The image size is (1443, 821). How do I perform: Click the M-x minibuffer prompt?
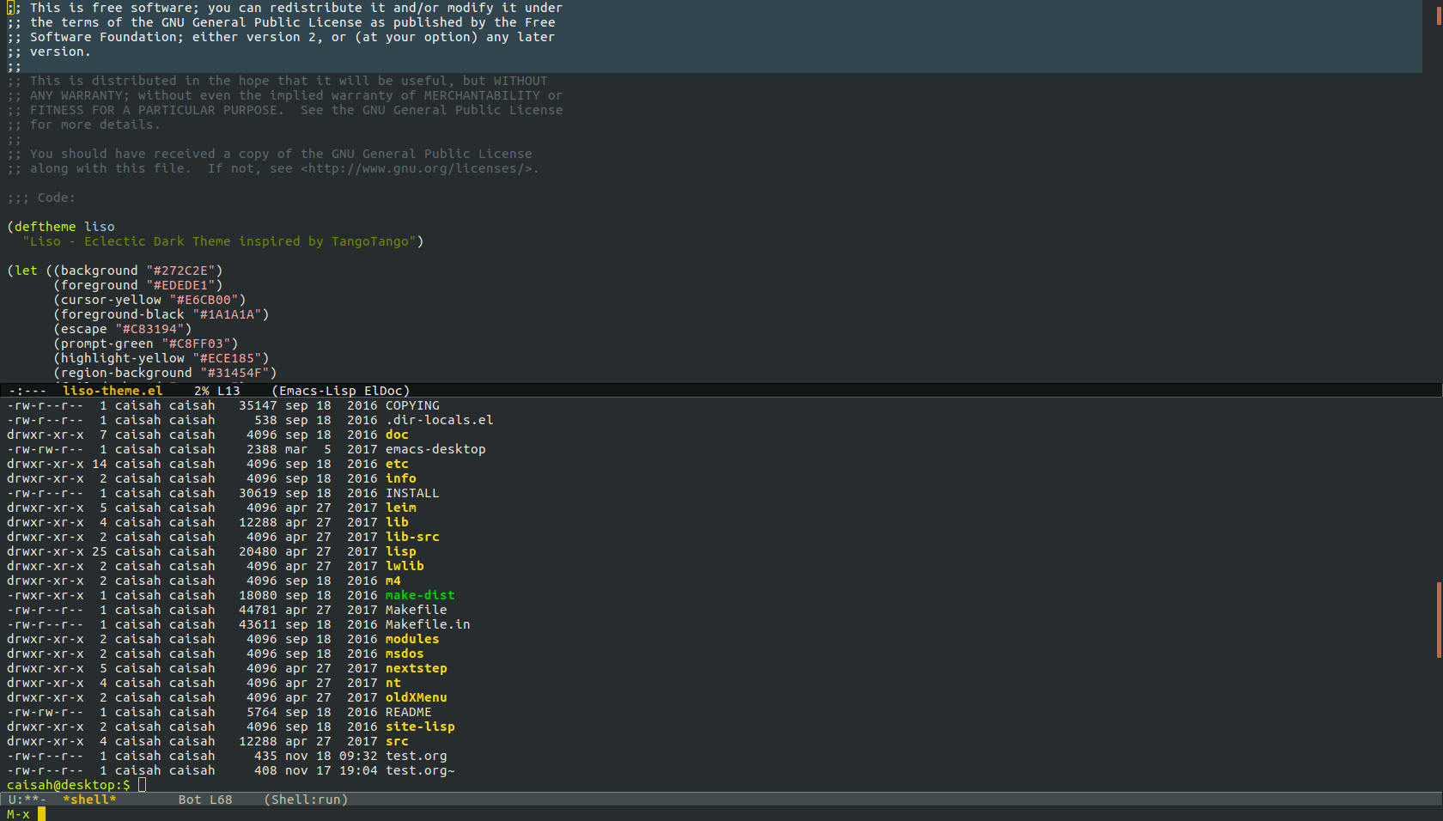coord(18,814)
